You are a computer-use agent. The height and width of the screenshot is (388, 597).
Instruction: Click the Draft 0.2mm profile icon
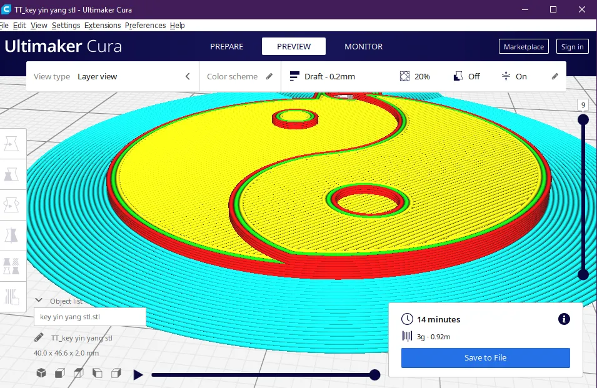tap(294, 76)
